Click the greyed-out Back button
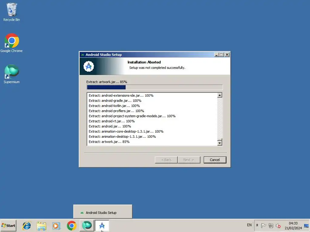 click(x=166, y=160)
